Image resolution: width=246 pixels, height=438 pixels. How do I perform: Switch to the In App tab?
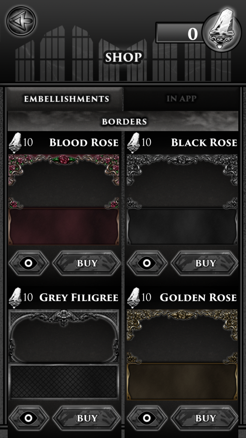181,99
